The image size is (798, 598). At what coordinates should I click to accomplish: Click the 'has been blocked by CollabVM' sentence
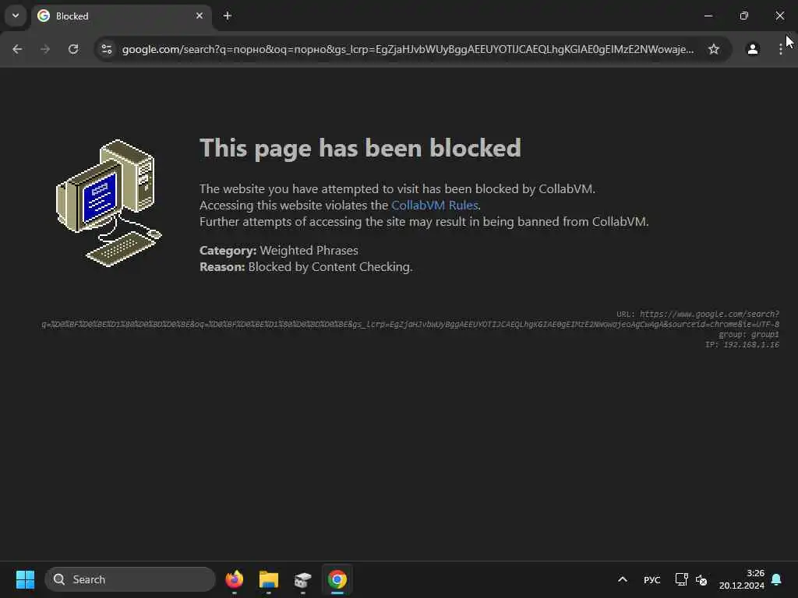point(397,188)
